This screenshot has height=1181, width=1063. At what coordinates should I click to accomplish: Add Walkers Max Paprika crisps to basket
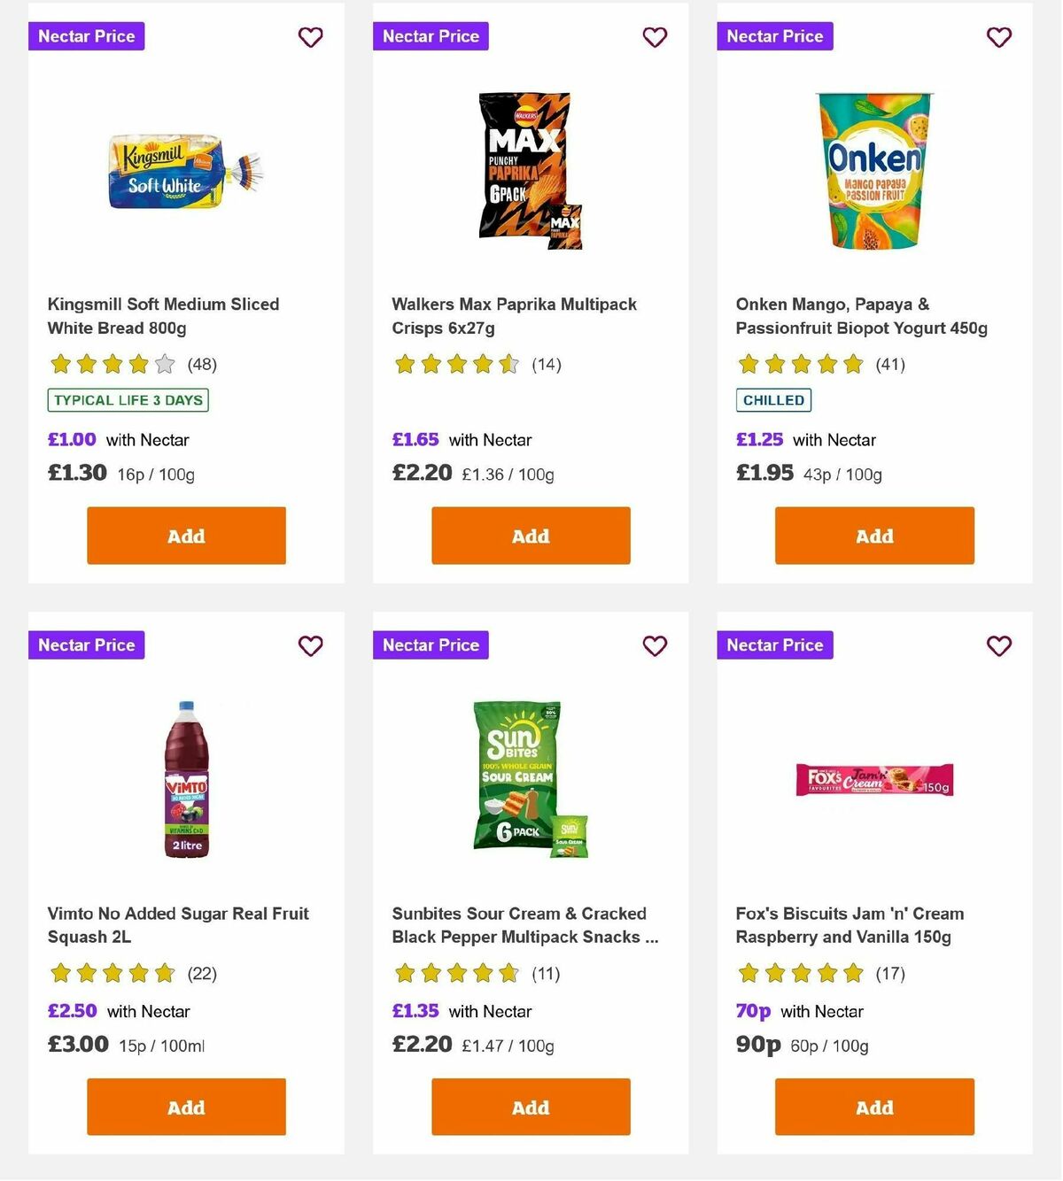click(x=530, y=536)
